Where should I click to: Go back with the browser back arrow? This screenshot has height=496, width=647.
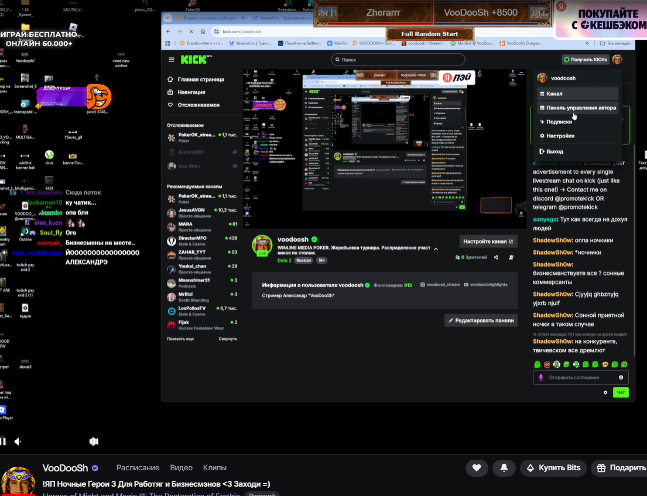pos(169,32)
